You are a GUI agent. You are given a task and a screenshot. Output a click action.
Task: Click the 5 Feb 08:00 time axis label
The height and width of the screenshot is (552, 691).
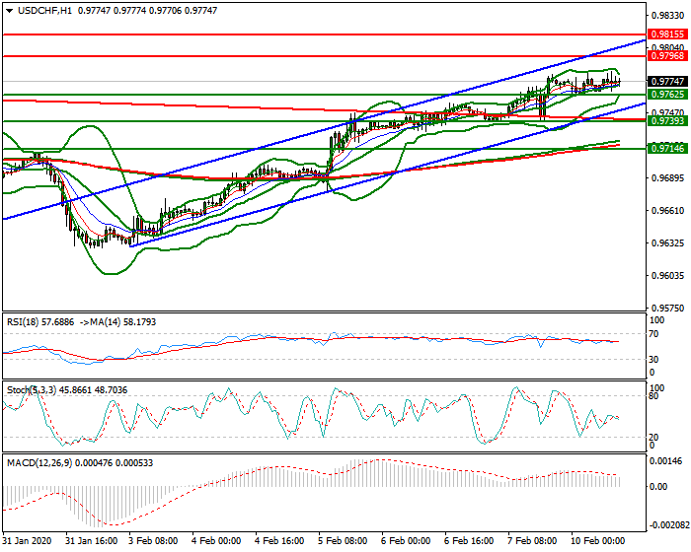point(343,540)
